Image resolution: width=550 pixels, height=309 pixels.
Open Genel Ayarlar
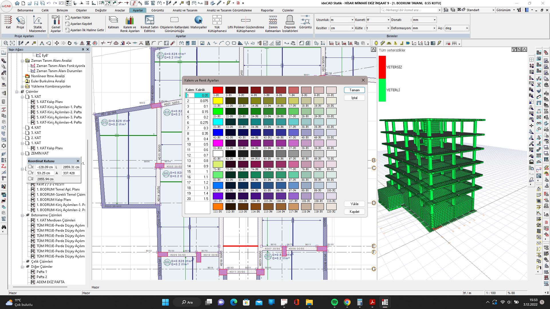pos(56,24)
